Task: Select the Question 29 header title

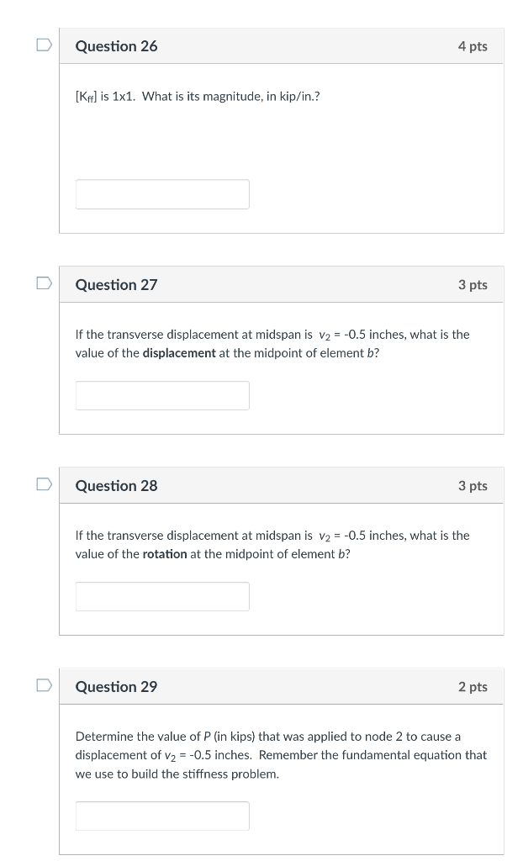Action: (116, 686)
